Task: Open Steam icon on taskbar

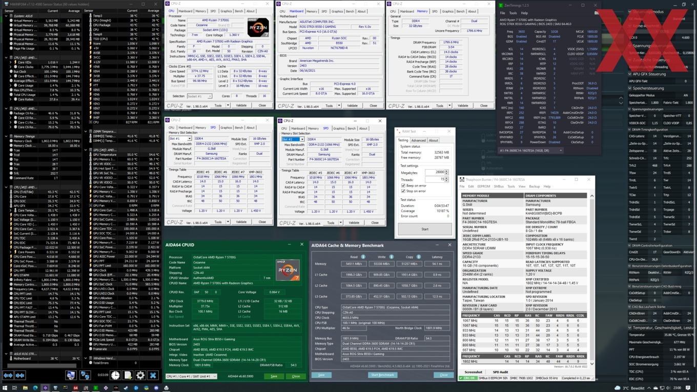Action: tap(126, 388)
